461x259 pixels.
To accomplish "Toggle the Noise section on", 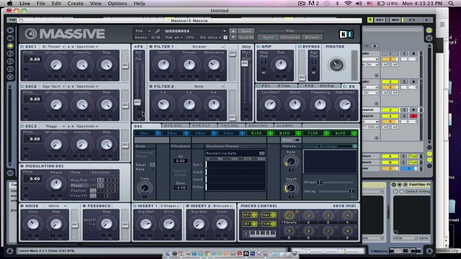I will pyautogui.click(x=22, y=206).
